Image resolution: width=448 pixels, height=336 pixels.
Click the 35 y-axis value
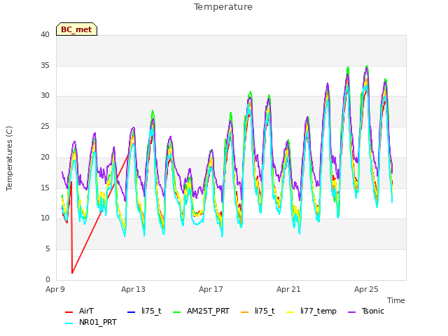tap(45, 65)
